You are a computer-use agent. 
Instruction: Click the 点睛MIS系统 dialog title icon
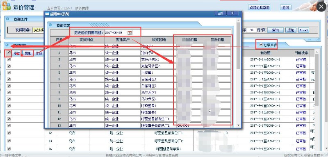47,14
